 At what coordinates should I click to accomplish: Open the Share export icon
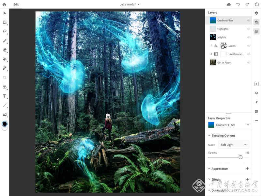tap(257, 4)
